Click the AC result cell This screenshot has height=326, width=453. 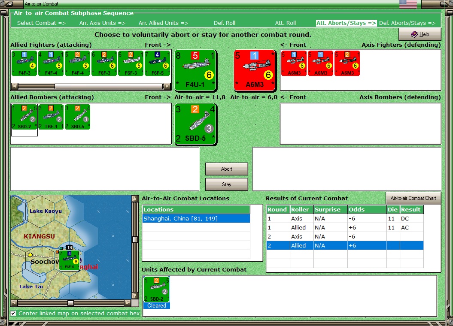tap(411, 228)
